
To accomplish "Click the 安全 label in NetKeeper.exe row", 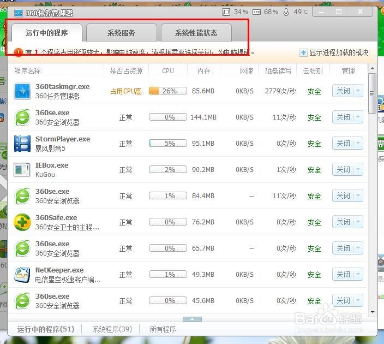I will pyautogui.click(x=314, y=275).
